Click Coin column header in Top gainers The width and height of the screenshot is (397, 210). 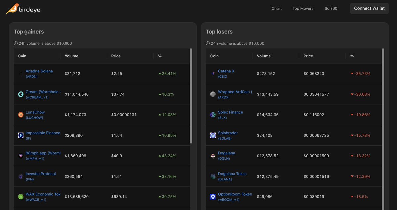pos(22,56)
